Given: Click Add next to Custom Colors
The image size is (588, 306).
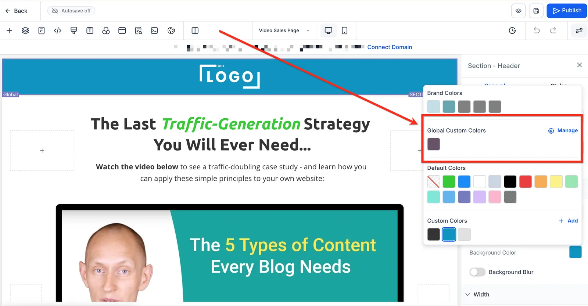Looking at the screenshot, I should [x=568, y=221].
